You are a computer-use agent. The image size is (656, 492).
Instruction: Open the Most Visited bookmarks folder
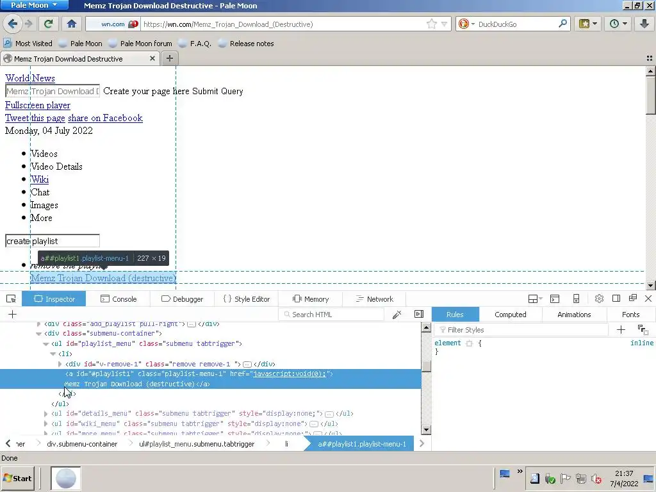28,43
